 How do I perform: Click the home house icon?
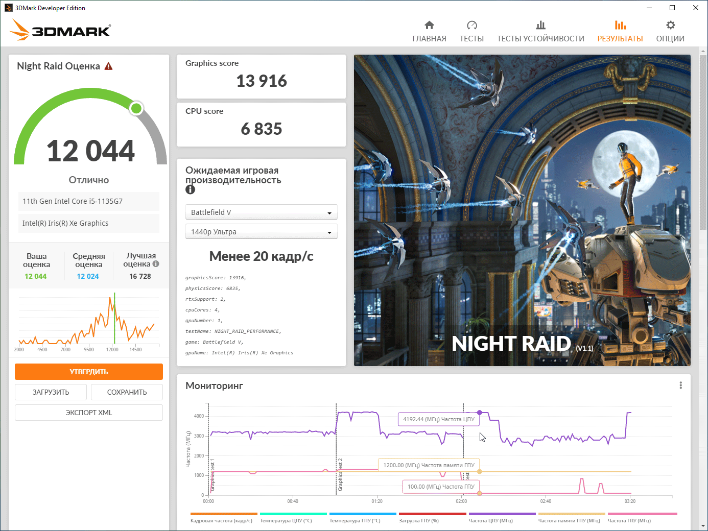(x=429, y=25)
